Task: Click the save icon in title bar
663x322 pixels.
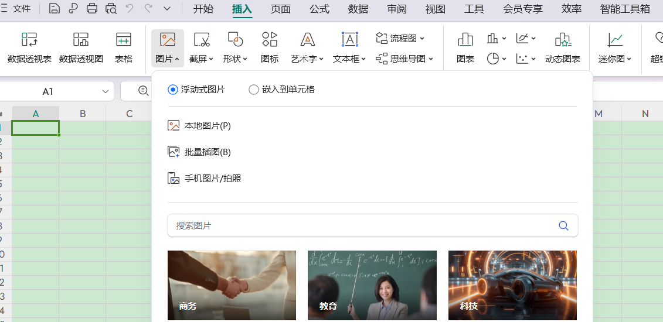Action: (x=55, y=8)
